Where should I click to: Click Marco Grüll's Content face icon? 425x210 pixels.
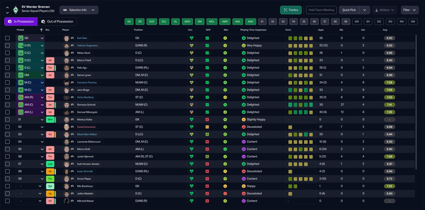pos(244,149)
